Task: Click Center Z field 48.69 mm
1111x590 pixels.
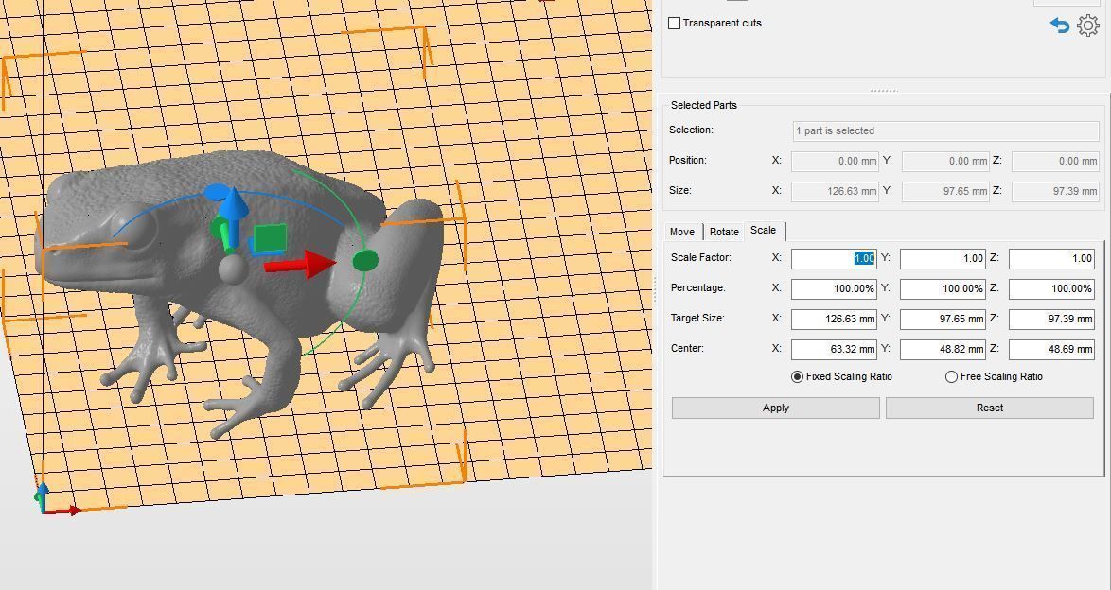Action: [x=1051, y=349]
